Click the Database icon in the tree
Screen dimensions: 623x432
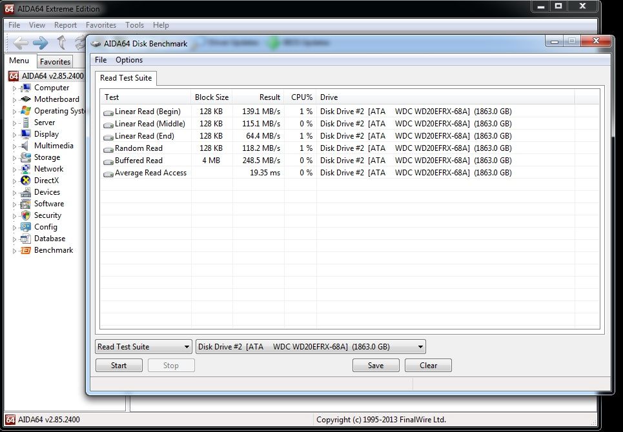[25, 239]
